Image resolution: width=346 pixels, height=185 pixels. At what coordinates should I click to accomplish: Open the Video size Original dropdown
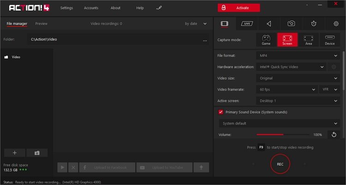pyautogui.click(x=298, y=78)
